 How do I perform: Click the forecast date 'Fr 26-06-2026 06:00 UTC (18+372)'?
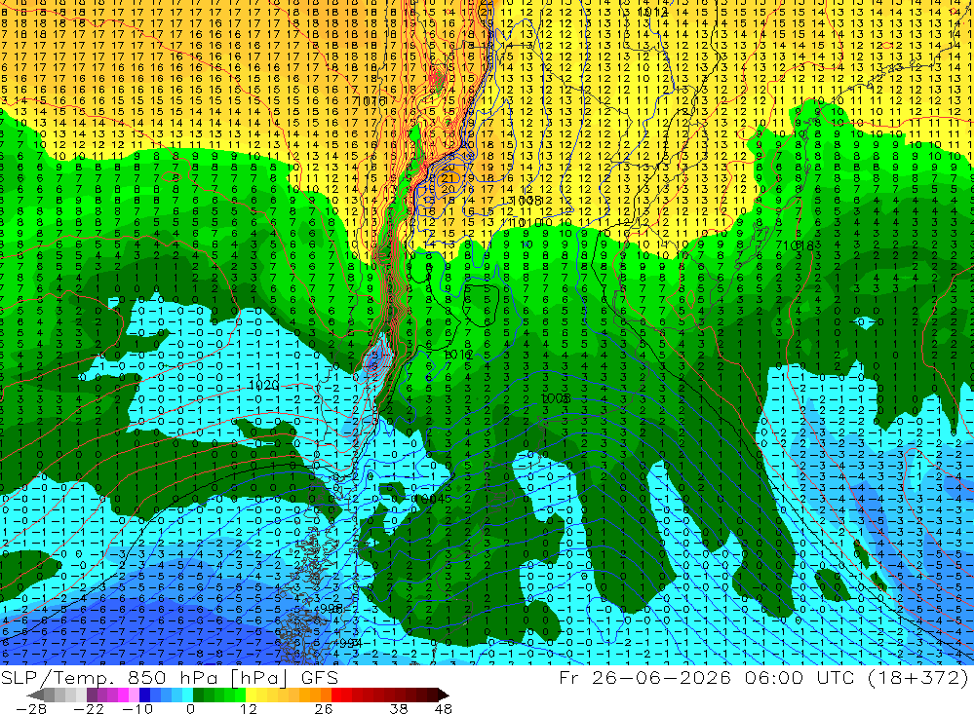click(763, 677)
